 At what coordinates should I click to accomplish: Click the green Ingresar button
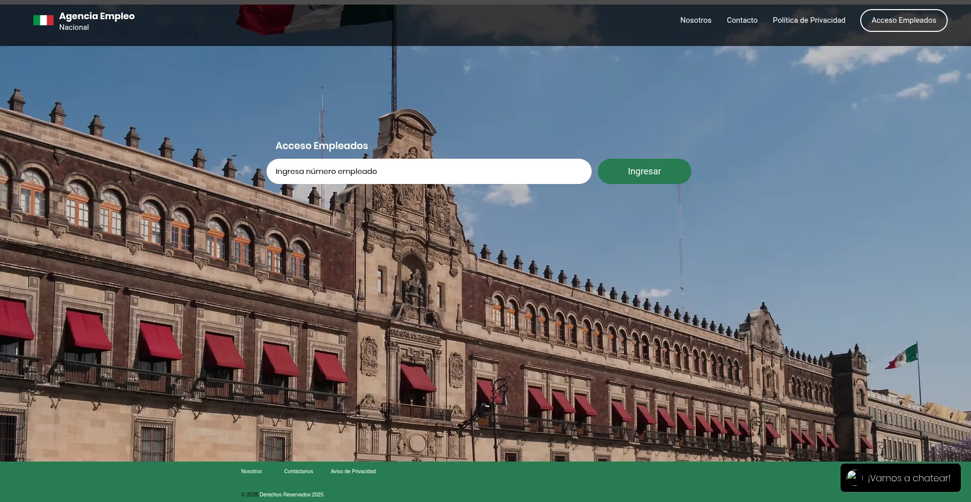click(644, 171)
